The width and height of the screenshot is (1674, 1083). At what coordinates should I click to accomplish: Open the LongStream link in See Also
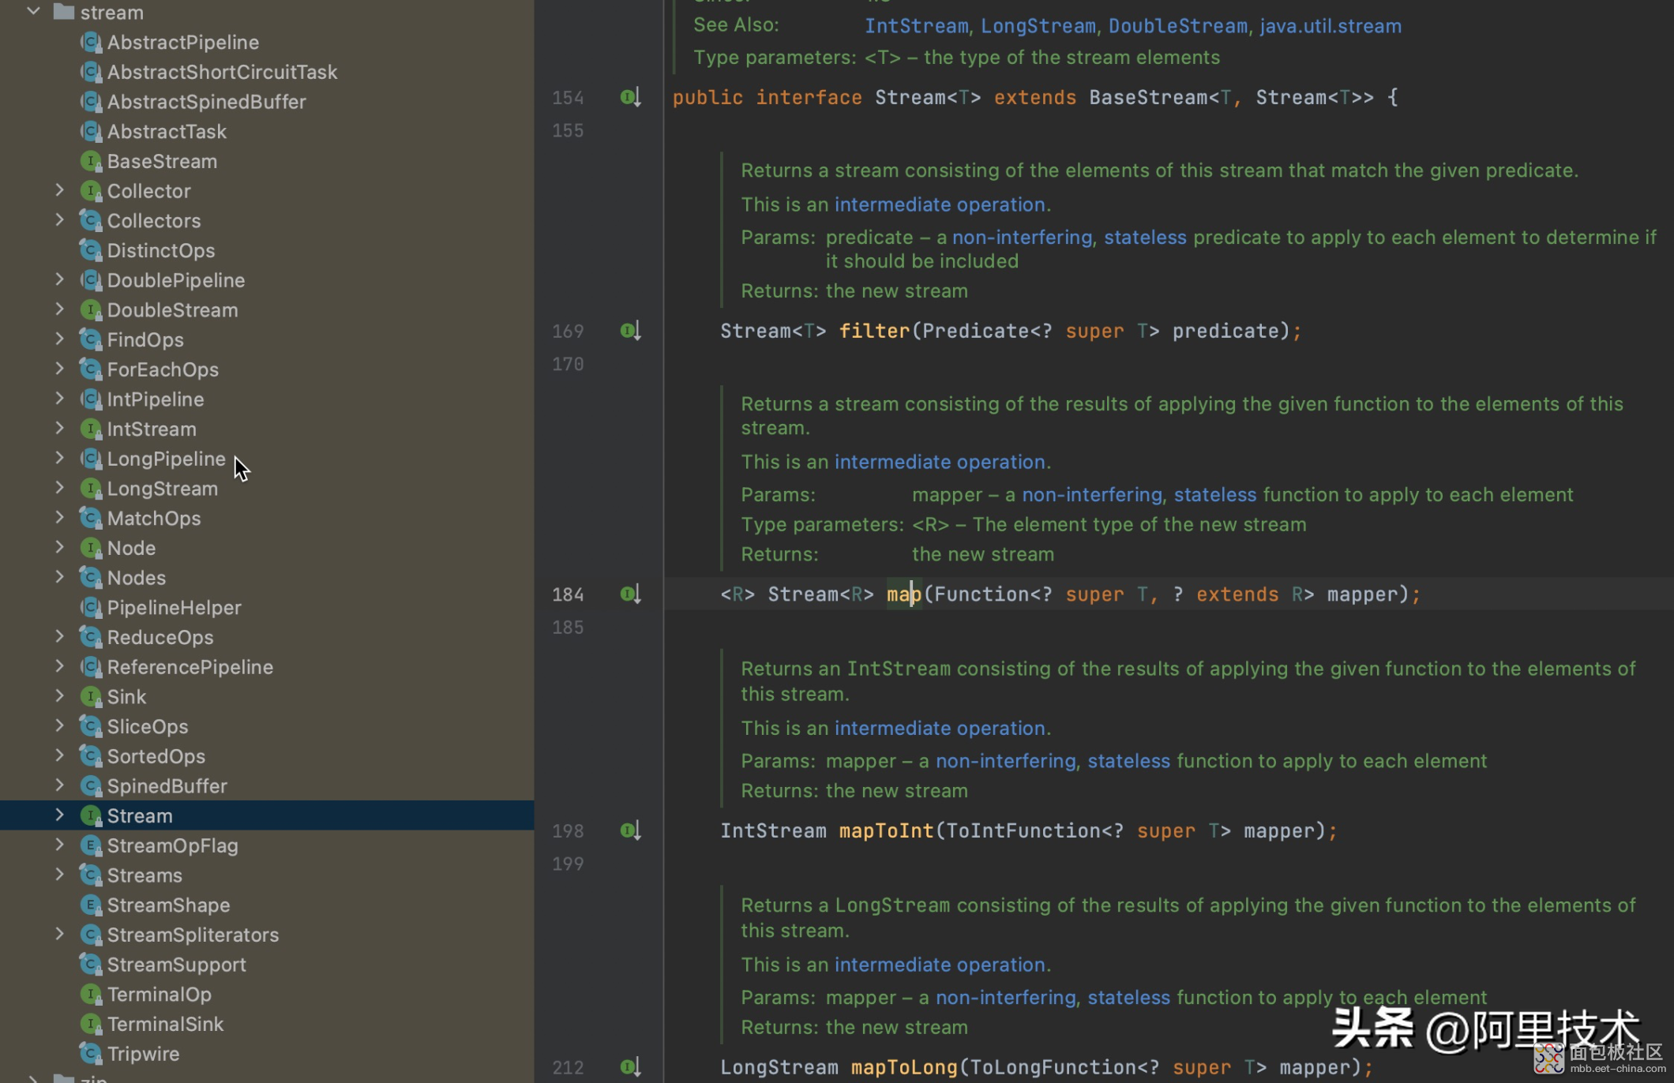[x=1038, y=26]
